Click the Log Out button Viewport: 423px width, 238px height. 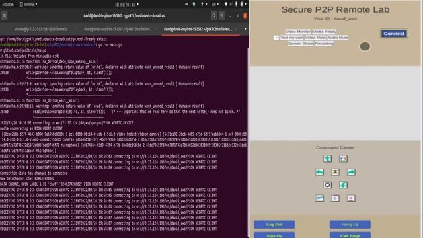tap(274, 225)
